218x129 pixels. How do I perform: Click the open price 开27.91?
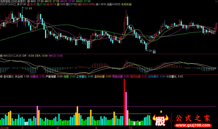tap(22, 4)
